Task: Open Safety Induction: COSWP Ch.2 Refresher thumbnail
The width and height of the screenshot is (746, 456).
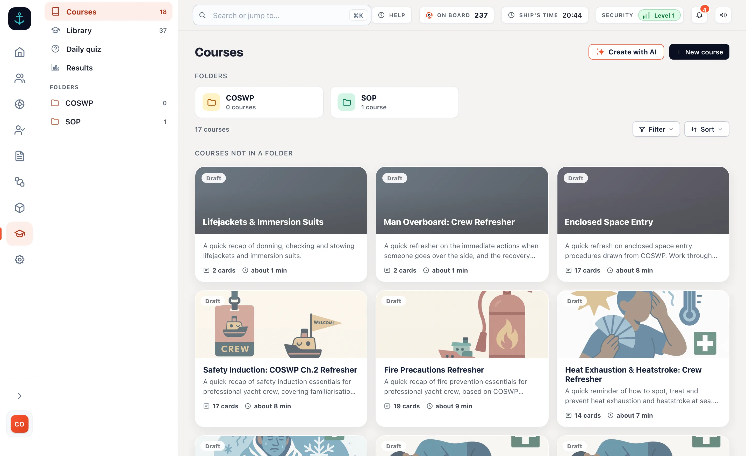Action: [281, 324]
